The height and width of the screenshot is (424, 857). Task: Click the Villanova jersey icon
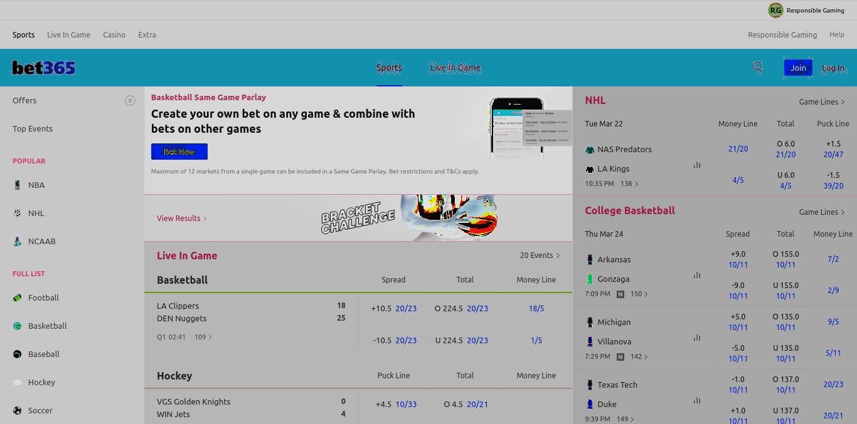tap(590, 341)
